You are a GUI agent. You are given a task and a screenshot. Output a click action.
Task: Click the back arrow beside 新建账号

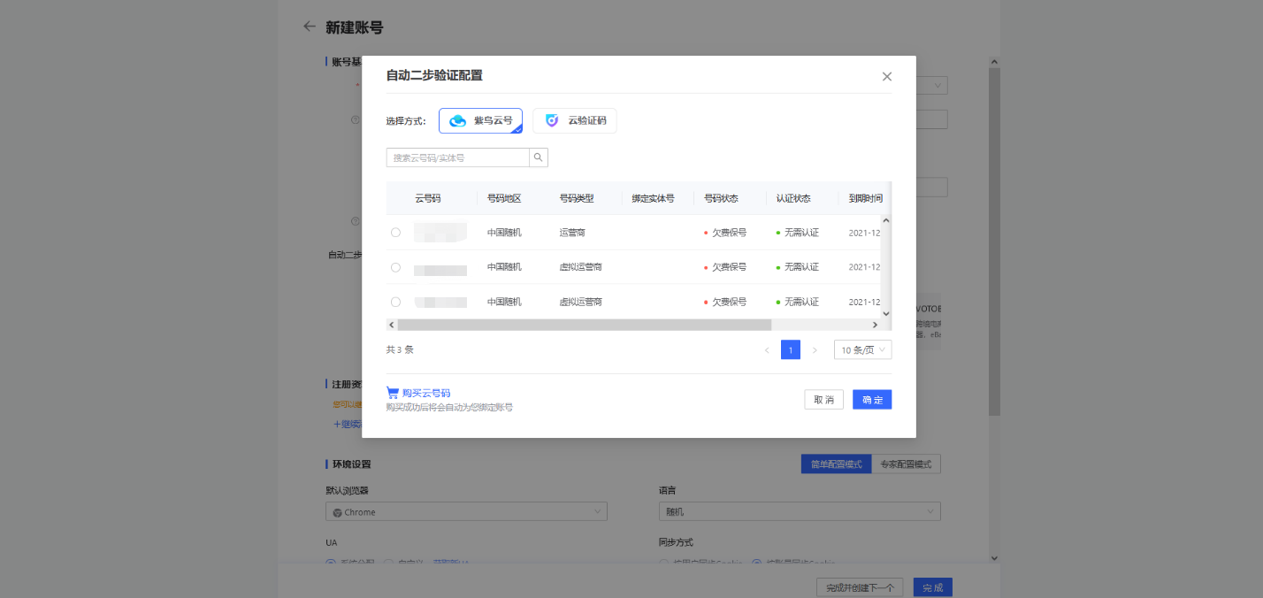309,27
